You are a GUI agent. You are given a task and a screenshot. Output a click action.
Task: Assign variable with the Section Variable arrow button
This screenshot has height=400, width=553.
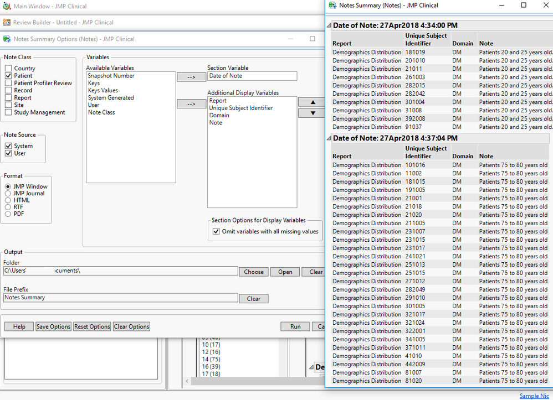tap(191, 77)
